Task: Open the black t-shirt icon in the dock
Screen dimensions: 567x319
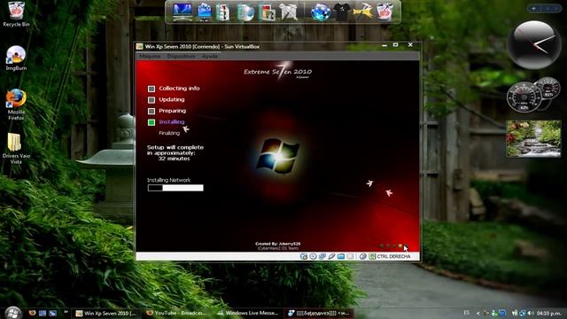Action: pos(342,12)
